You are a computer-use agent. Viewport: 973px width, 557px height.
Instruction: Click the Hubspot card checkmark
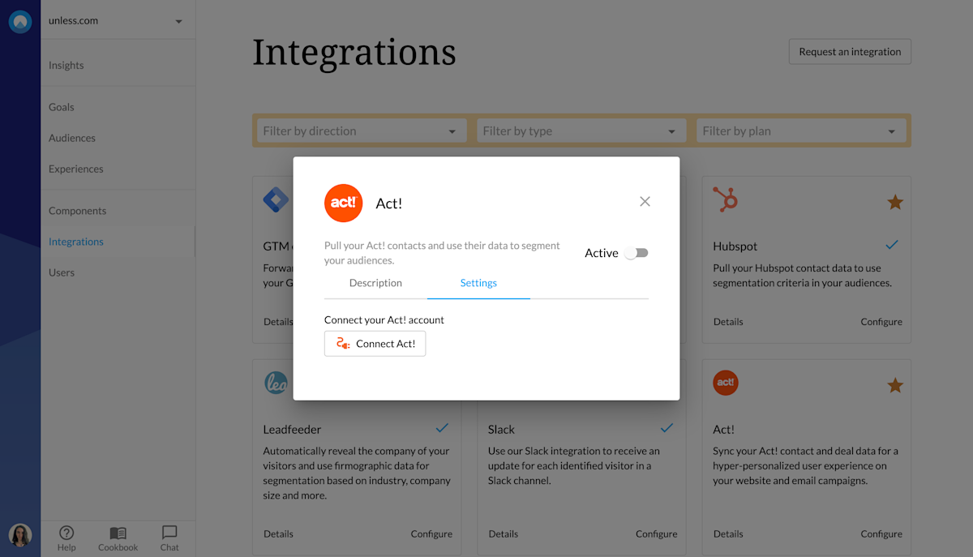coord(892,244)
